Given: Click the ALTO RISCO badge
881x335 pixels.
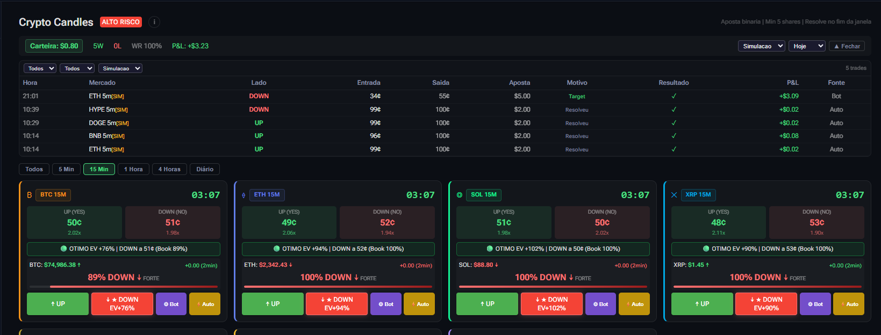Looking at the screenshot, I should coord(121,22).
